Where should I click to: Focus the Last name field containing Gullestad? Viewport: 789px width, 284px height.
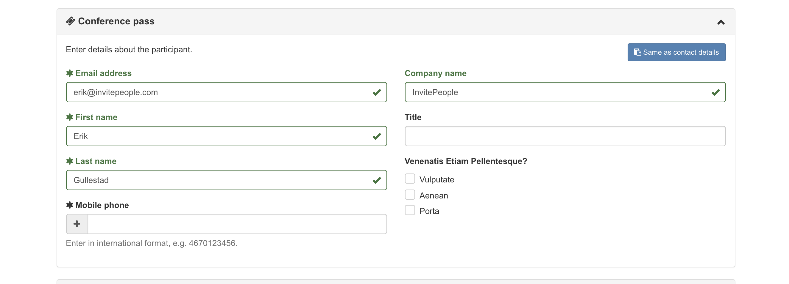[x=226, y=180]
